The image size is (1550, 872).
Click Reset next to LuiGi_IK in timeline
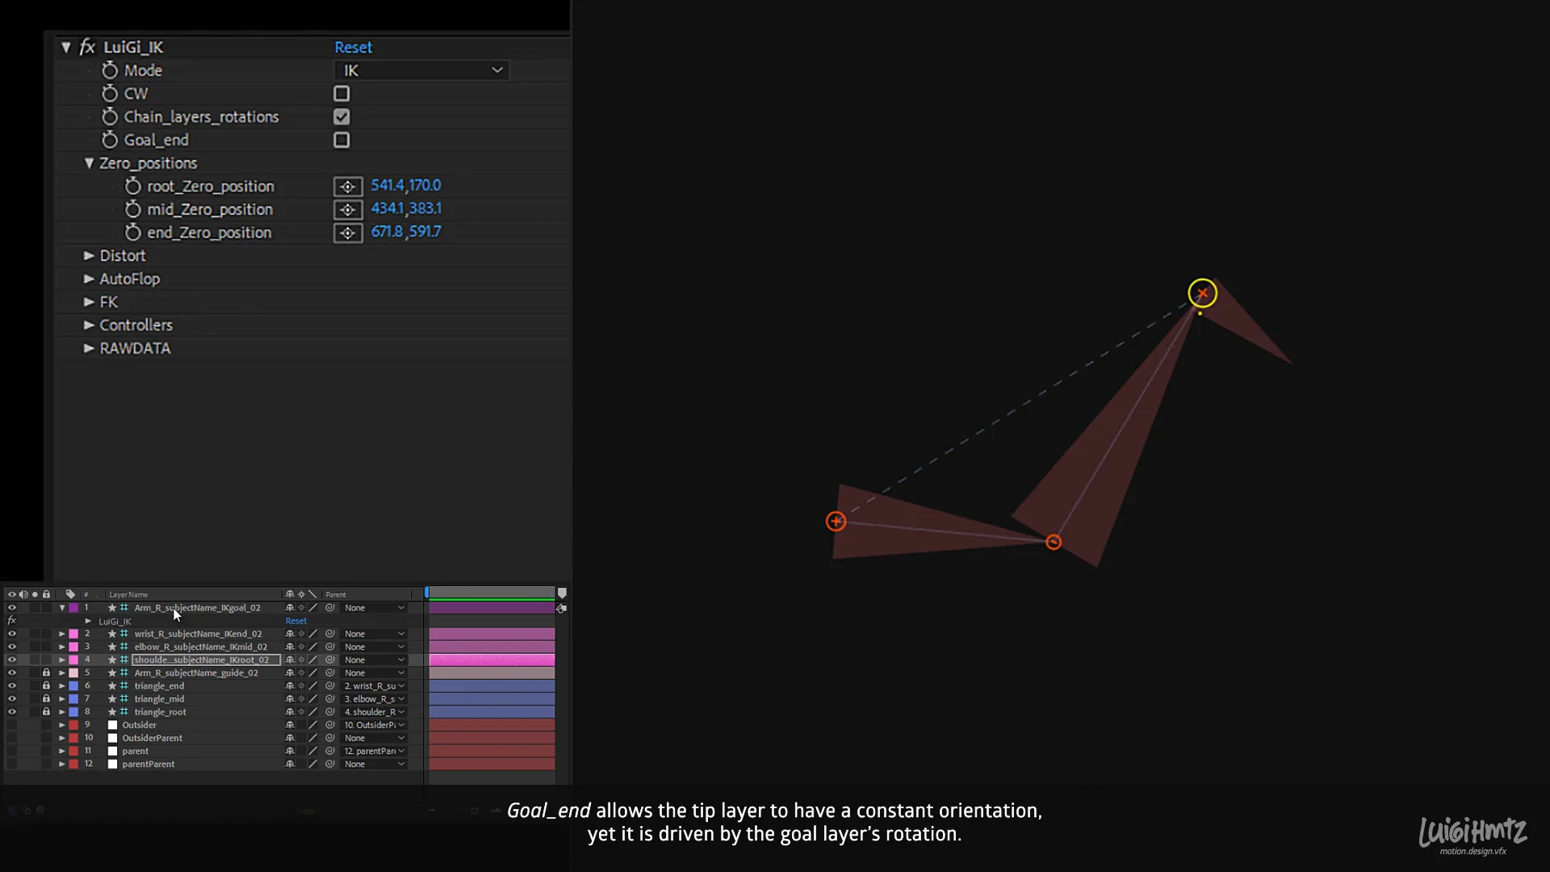(x=296, y=621)
